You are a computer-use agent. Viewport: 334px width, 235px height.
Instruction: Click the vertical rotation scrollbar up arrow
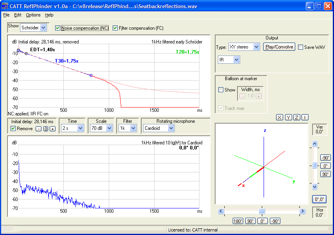tap(314, 144)
